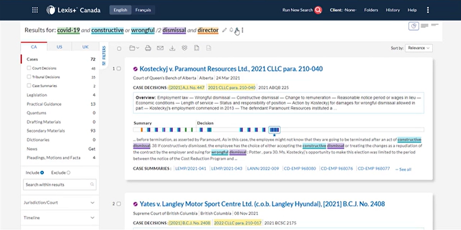
Task: Click the Search within results field
Action: [x=59, y=184]
